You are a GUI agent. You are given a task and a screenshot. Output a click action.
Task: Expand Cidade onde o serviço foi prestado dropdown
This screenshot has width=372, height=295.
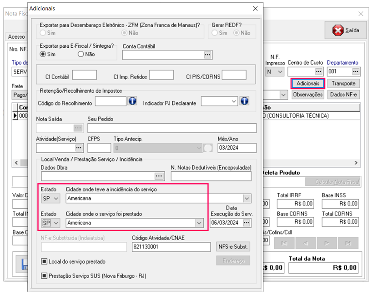199,223
